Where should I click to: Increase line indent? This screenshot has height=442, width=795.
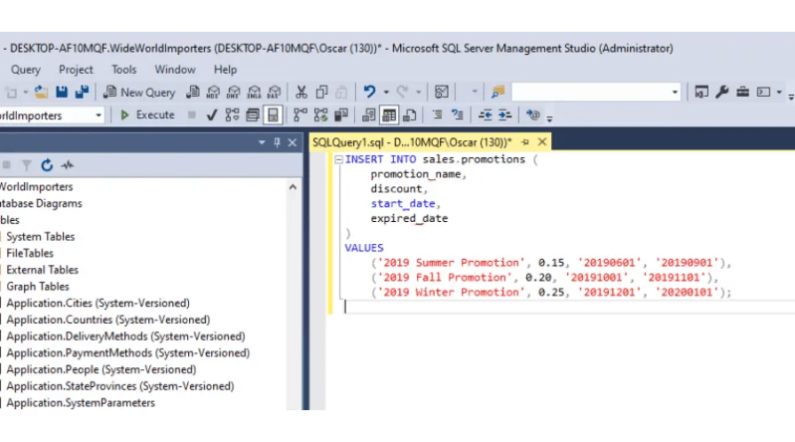[x=505, y=115]
